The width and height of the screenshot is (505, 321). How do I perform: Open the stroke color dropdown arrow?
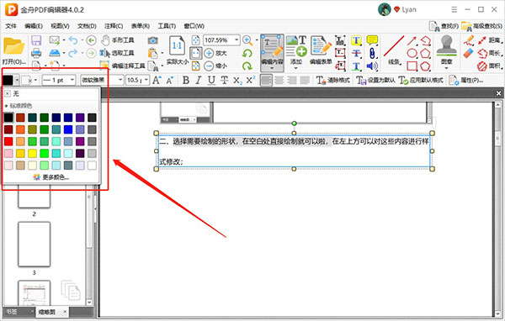pyautogui.click(x=35, y=80)
